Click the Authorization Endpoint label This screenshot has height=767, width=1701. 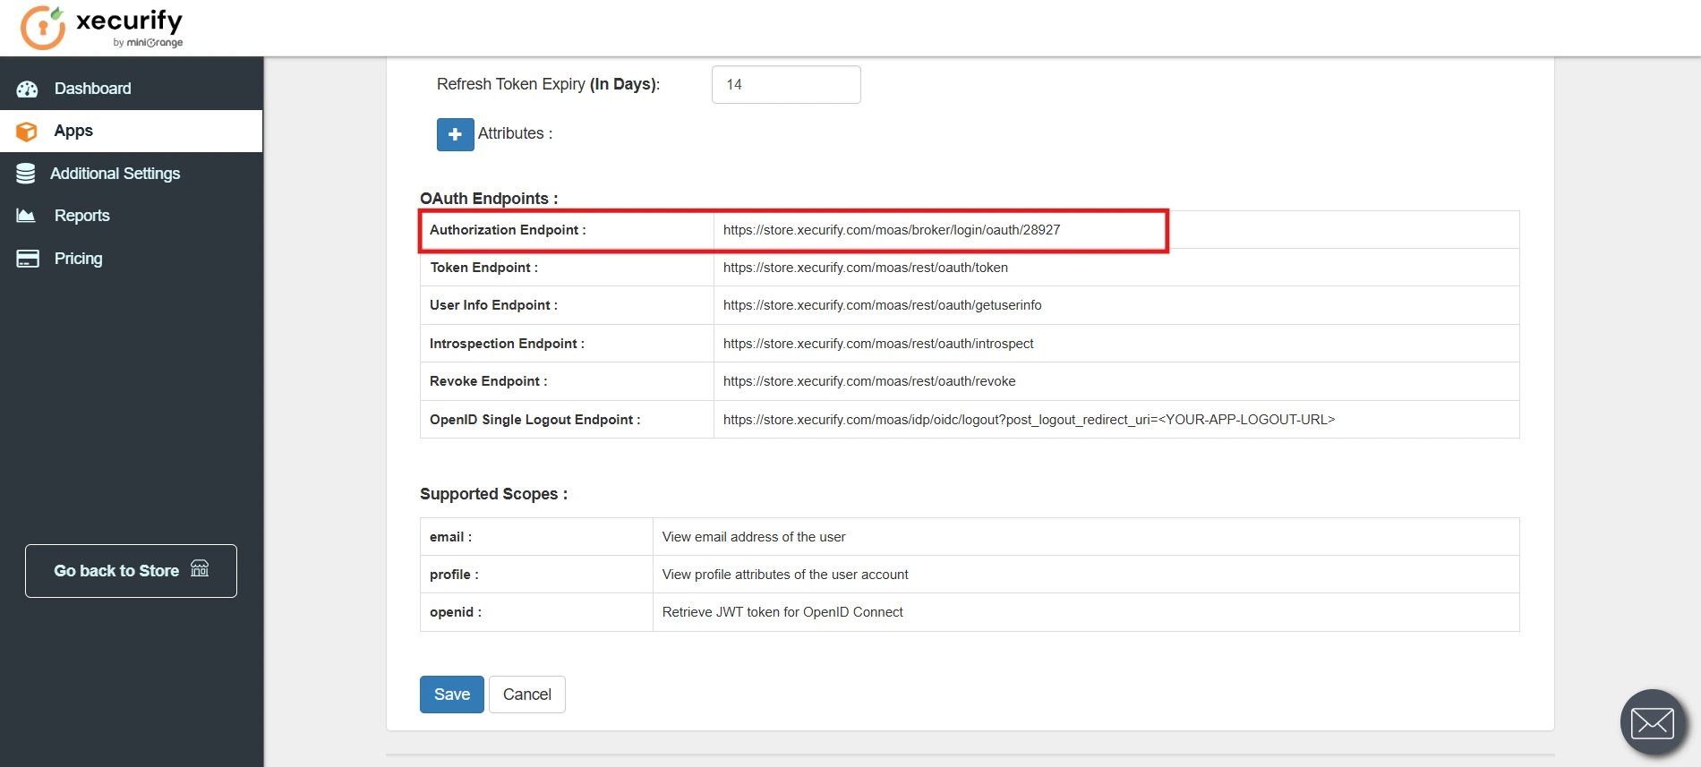(508, 230)
